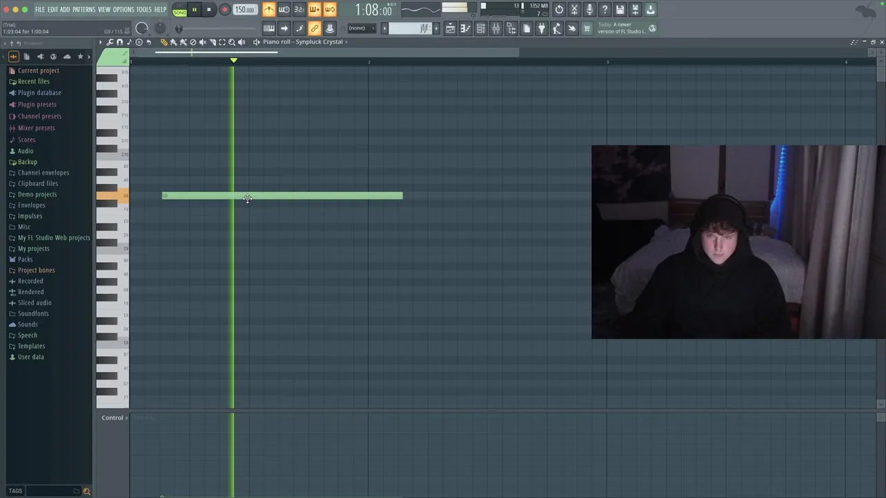Expand the Packs folder in browser
This screenshot has height=498, width=886.
pos(25,259)
